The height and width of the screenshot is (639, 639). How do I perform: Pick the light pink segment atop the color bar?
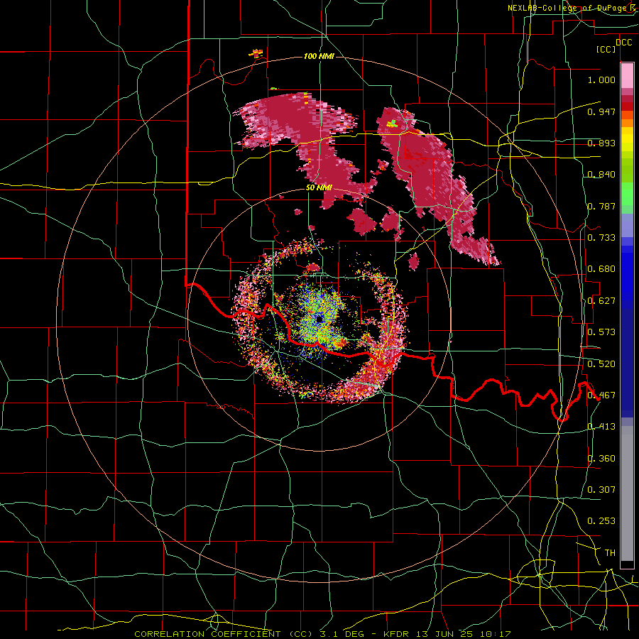pos(627,75)
